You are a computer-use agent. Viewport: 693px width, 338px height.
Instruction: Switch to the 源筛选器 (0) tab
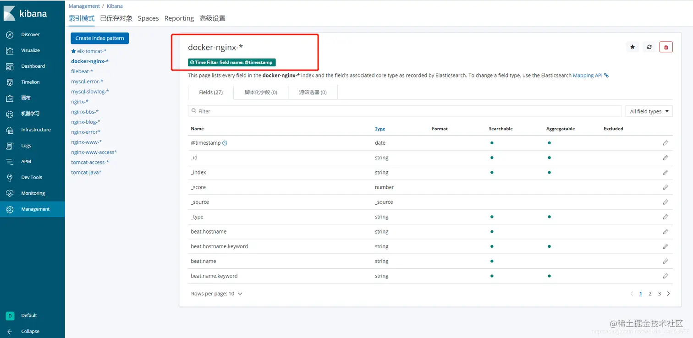tap(313, 92)
